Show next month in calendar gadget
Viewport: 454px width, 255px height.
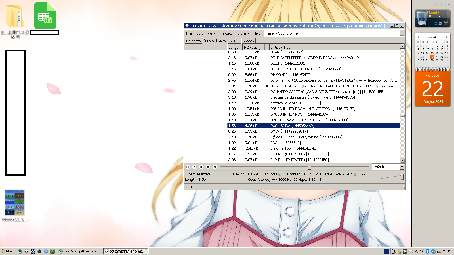(447, 37)
